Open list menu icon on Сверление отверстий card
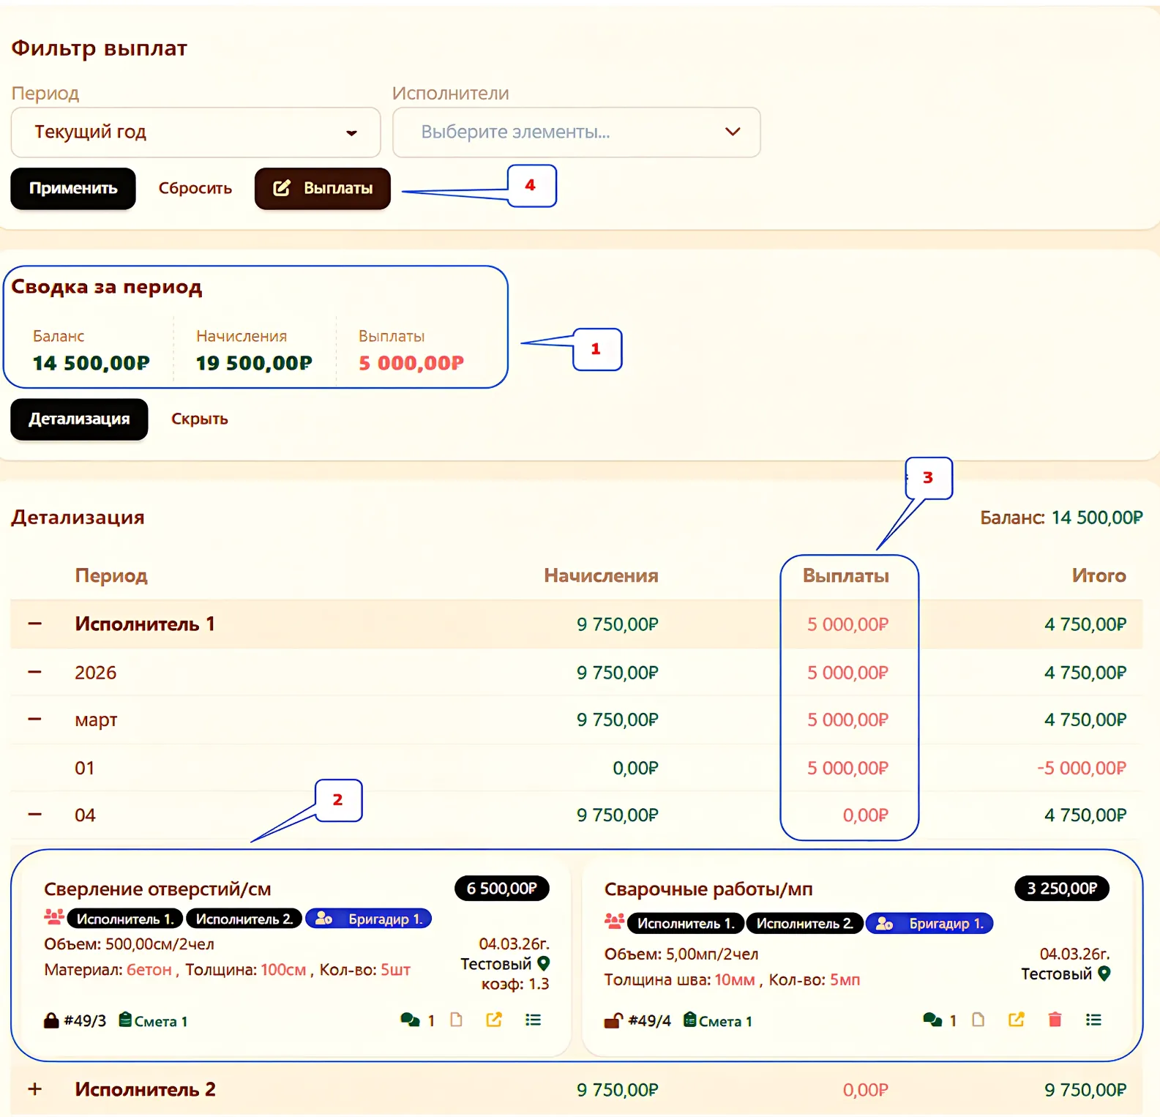 pyautogui.click(x=533, y=1020)
